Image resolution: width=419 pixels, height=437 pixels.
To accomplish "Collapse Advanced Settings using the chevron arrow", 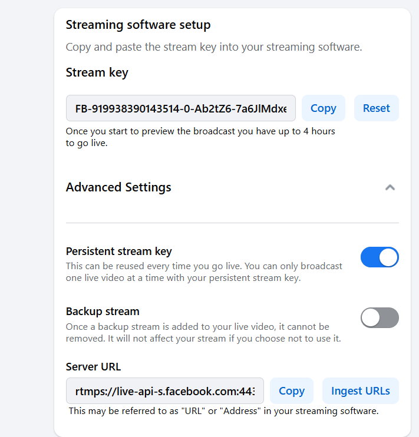I will pyautogui.click(x=390, y=187).
